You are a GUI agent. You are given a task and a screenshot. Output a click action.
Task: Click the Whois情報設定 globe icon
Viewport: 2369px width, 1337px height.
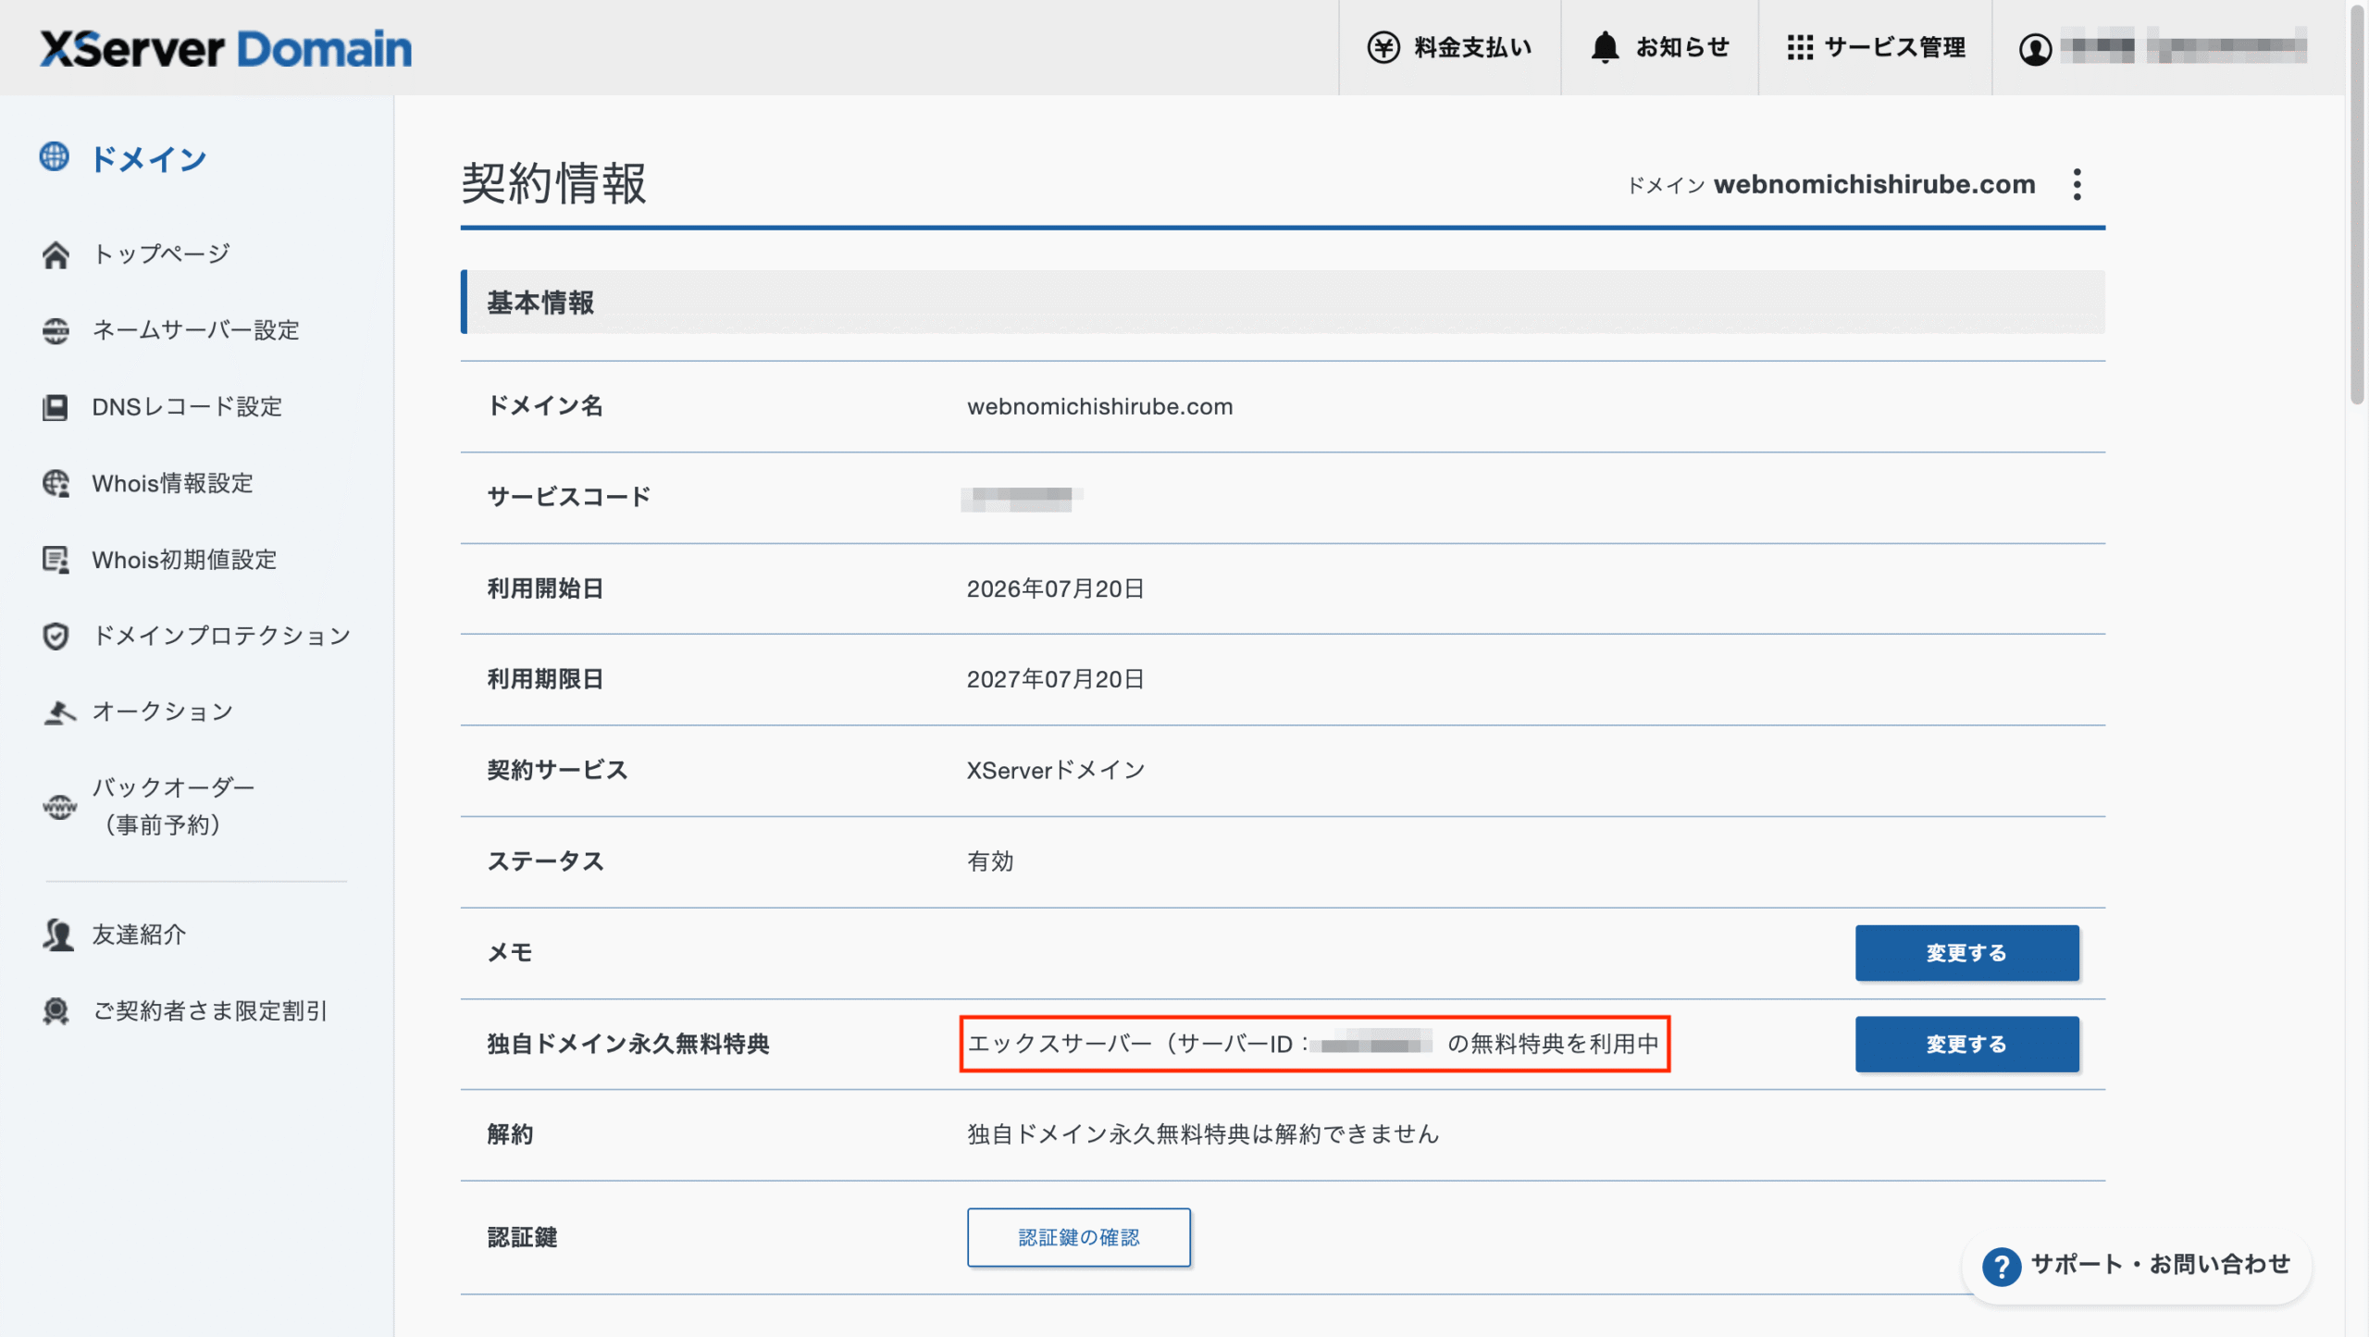[x=56, y=483]
